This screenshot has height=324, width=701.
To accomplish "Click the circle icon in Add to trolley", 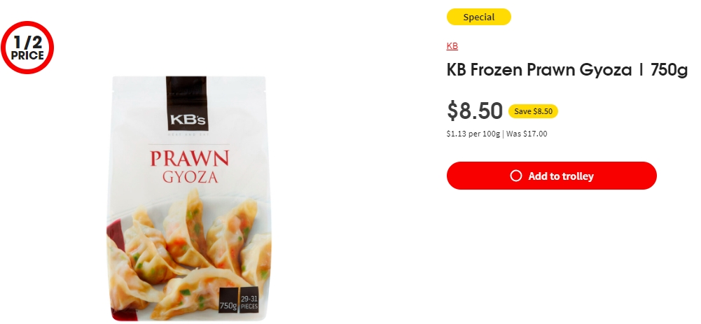I will pos(516,176).
